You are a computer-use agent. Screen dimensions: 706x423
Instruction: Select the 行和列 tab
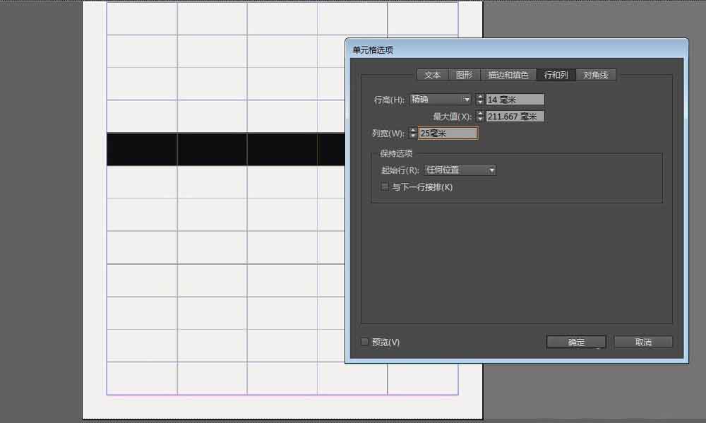pos(556,76)
